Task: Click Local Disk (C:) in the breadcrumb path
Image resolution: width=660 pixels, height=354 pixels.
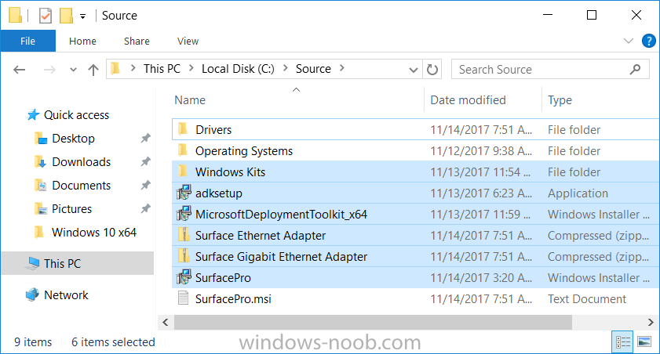Action: pos(238,69)
